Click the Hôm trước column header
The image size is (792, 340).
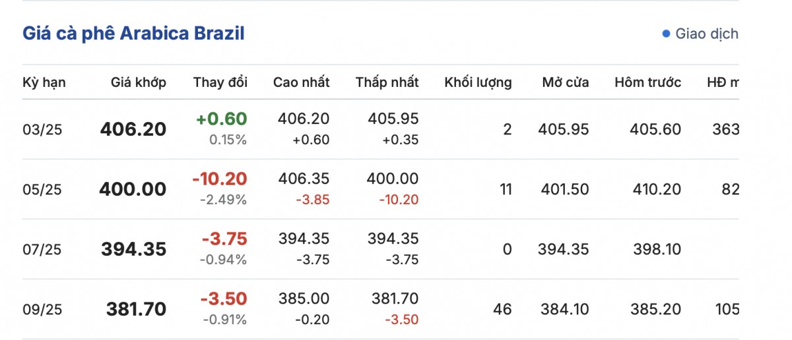tap(647, 82)
